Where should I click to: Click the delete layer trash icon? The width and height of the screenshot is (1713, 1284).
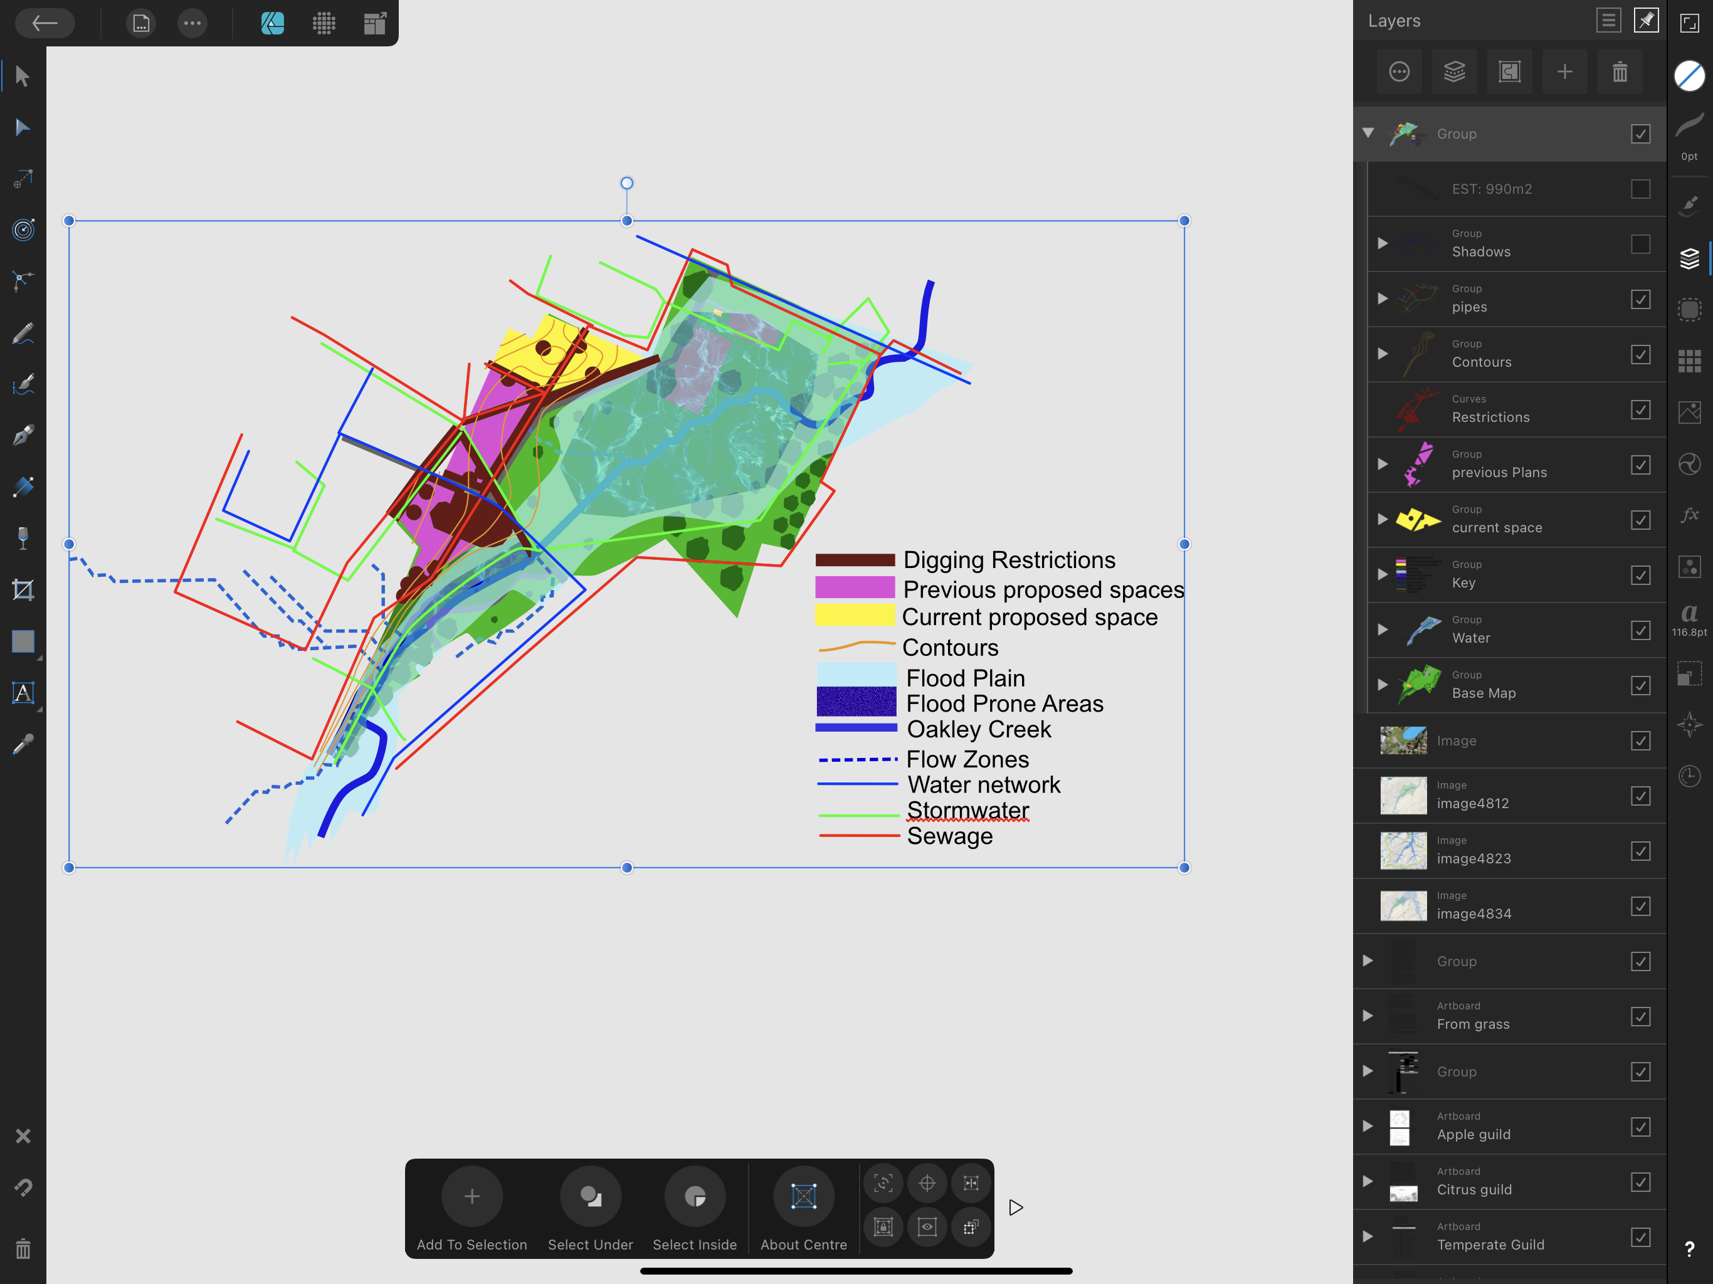[1620, 72]
